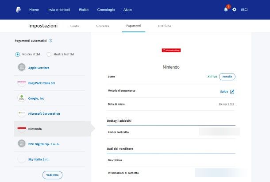Image resolution: width=270 pixels, height=182 pixels.
Task: Open settings via the gear icon
Action: pyautogui.click(x=234, y=9)
